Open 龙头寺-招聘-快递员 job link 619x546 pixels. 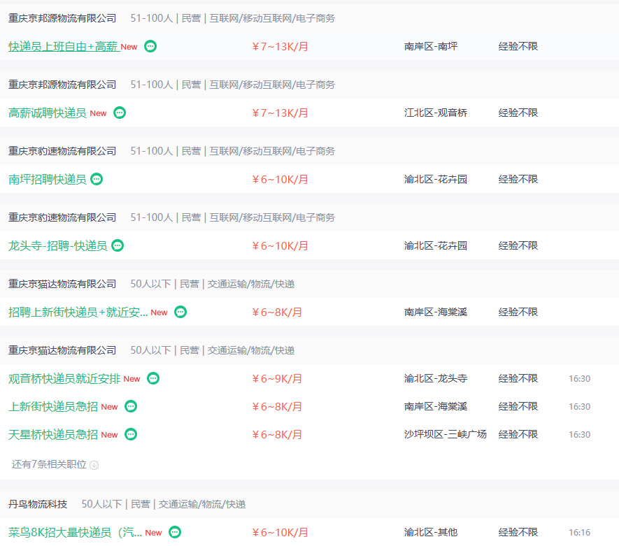coord(57,245)
